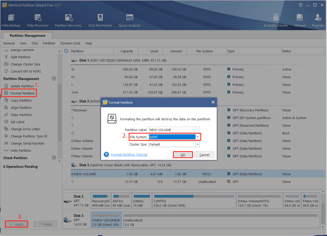327x236 pixels.
Task: Collapse the Partition Management sidebar section
Action: tap(54, 79)
